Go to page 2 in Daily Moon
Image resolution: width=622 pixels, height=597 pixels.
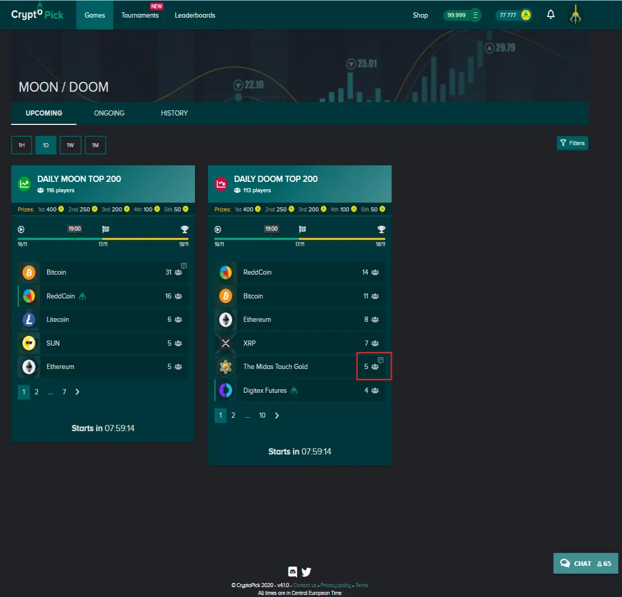point(36,392)
